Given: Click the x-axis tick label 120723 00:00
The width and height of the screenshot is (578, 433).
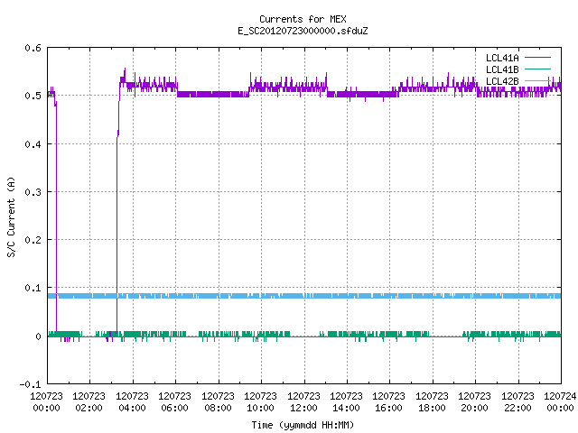Looking at the screenshot, I should click(46, 402).
